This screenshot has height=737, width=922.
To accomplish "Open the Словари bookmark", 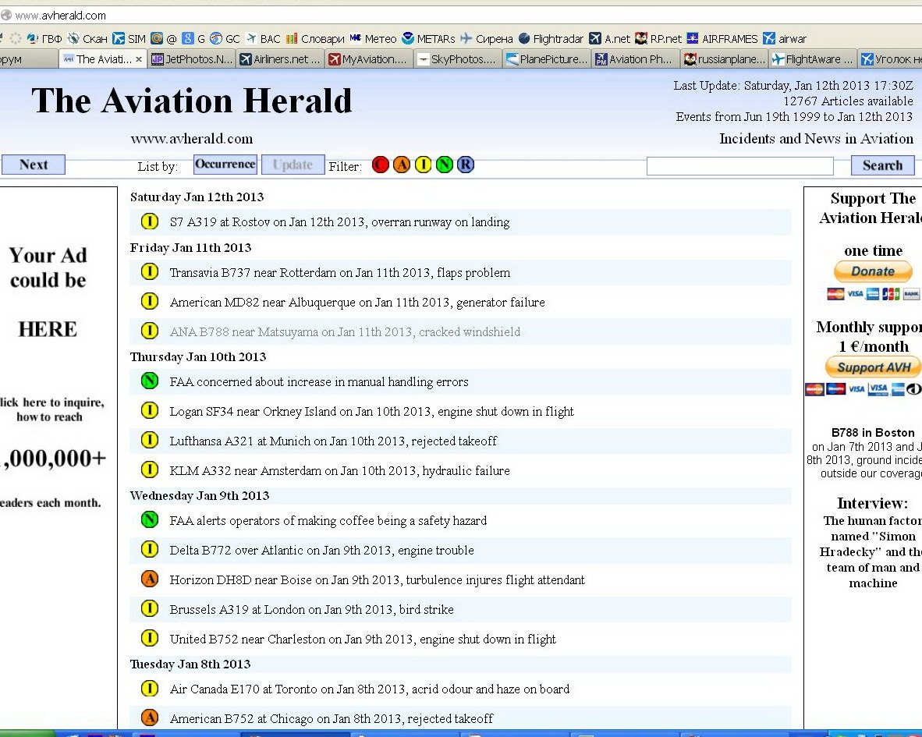I will (x=314, y=39).
